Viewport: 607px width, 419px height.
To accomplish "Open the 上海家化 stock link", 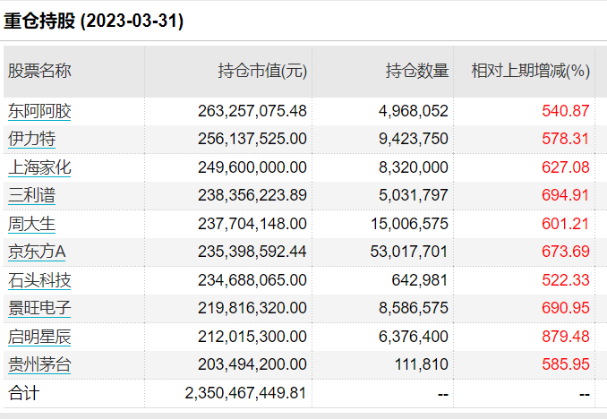I will click(x=39, y=167).
